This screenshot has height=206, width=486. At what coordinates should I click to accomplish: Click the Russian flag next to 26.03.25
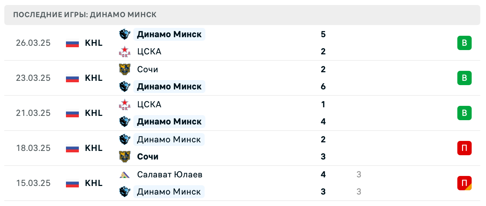[72, 43]
